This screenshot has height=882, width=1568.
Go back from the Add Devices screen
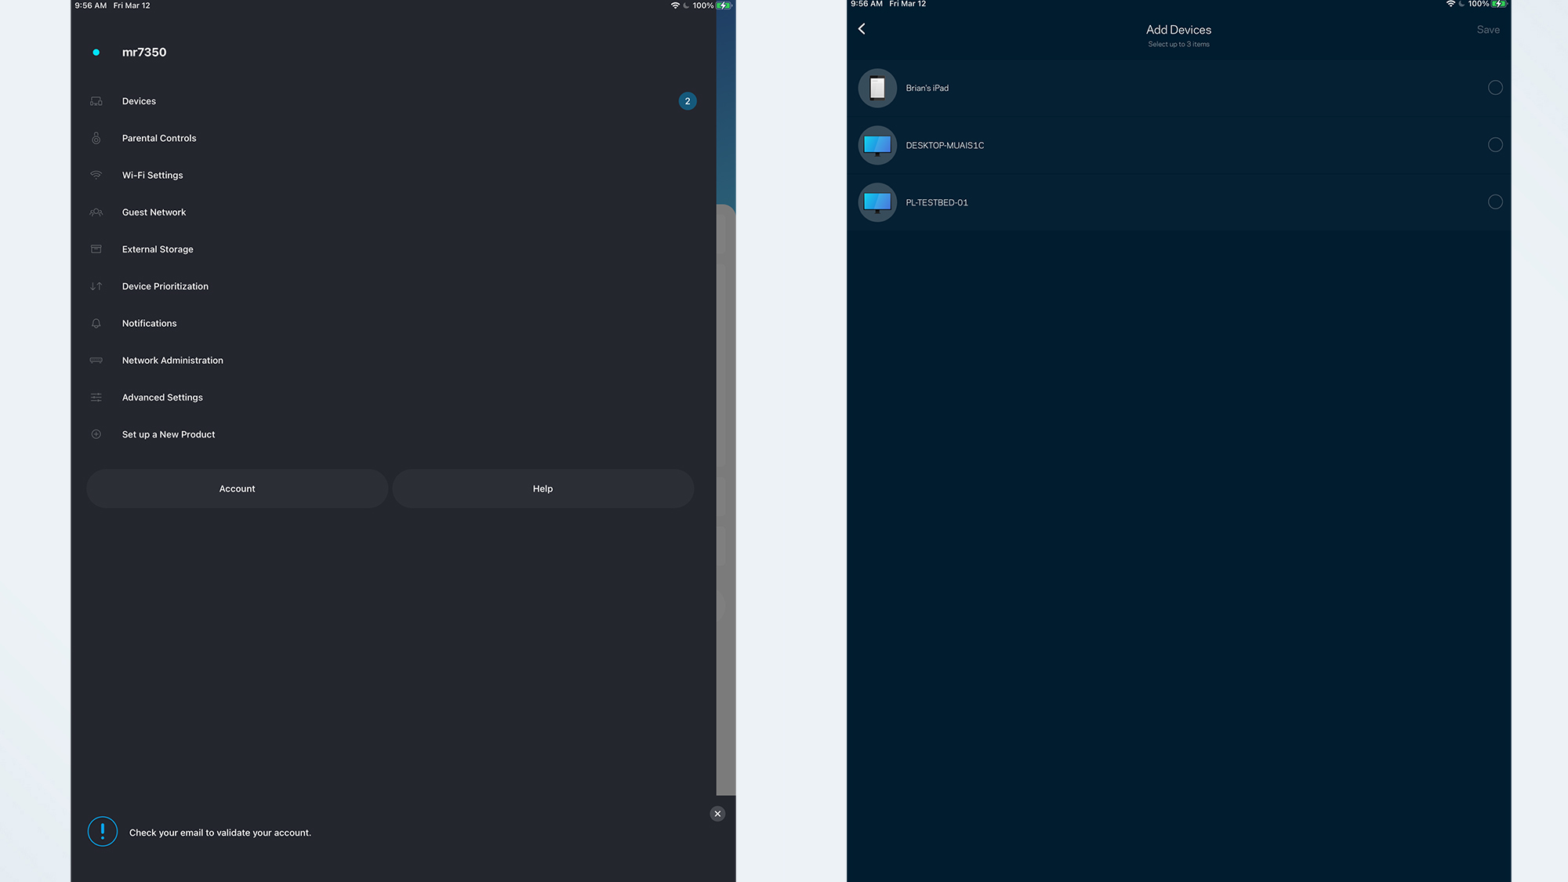[862, 29]
